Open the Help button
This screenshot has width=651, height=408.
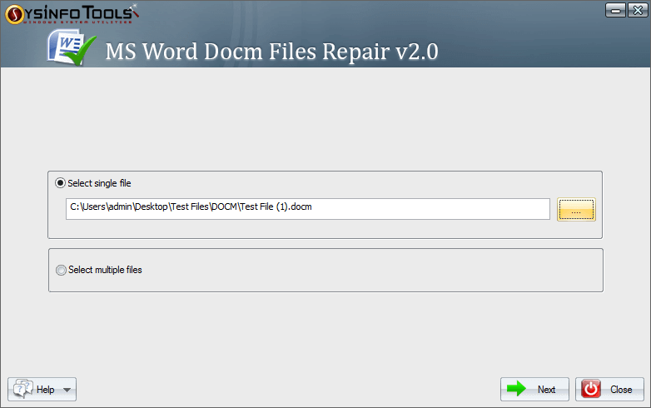click(42, 390)
